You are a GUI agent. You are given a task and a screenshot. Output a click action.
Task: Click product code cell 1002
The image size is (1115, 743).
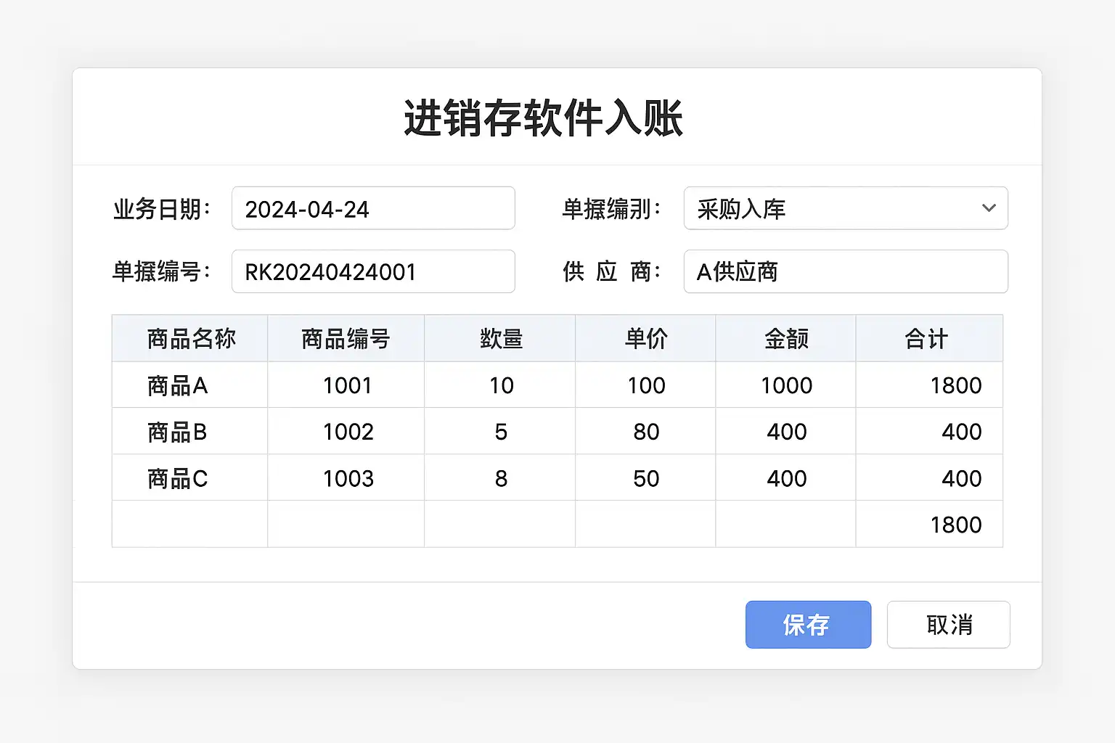pos(347,432)
